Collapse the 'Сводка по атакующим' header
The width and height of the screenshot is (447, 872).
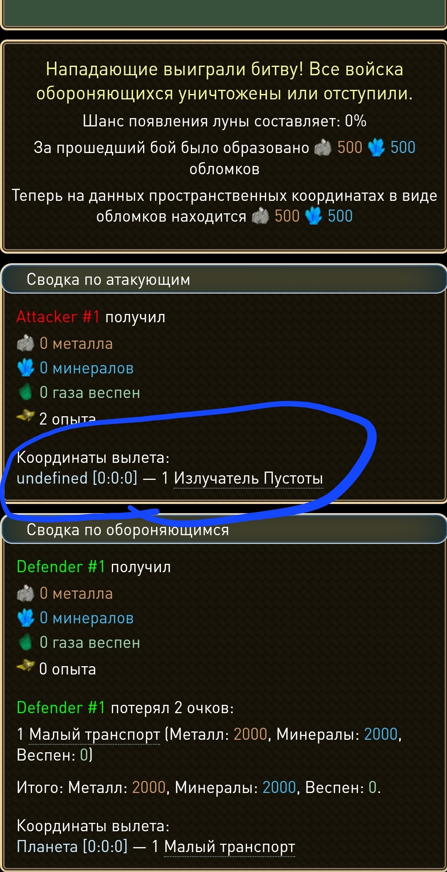[225, 279]
